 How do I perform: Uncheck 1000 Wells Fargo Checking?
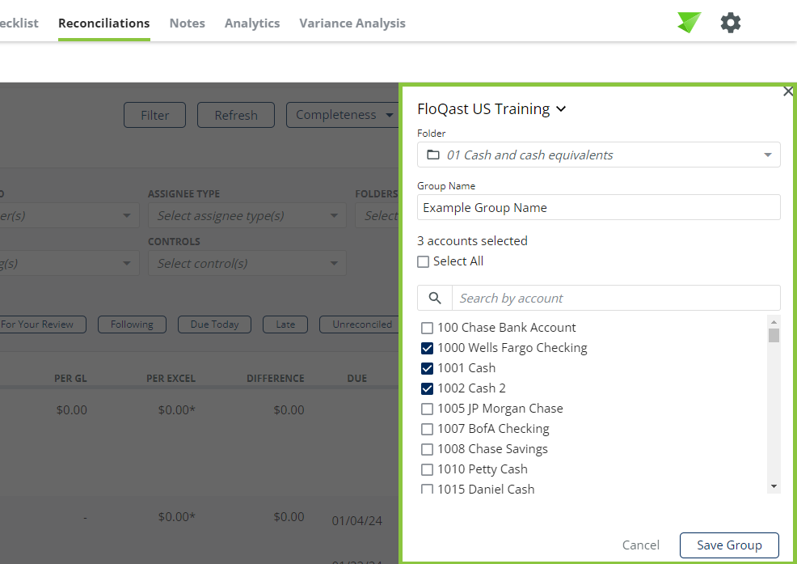(x=427, y=348)
